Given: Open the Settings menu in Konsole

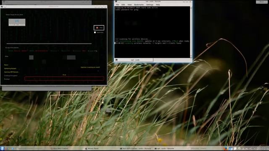Looking at the screenshot, I should click(150, 5).
